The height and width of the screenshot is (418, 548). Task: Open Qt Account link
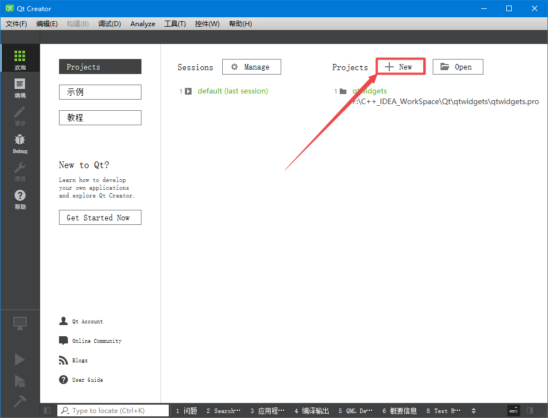coord(87,321)
